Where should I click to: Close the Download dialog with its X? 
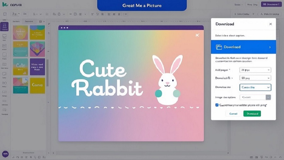[270, 24]
